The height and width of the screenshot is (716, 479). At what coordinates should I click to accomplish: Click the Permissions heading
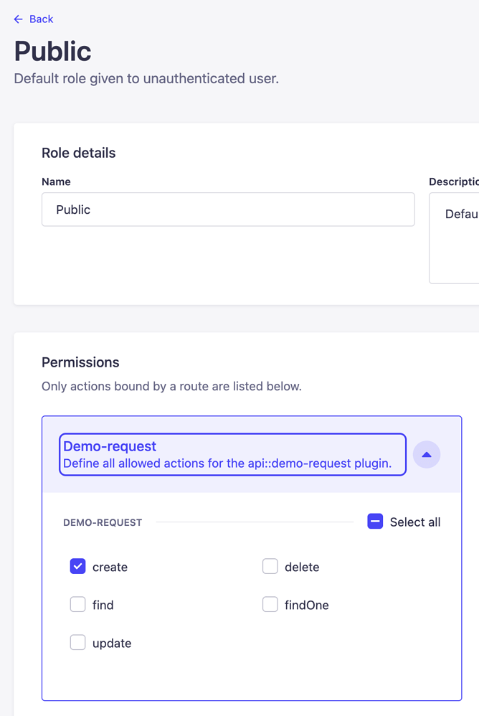pyautogui.click(x=80, y=362)
